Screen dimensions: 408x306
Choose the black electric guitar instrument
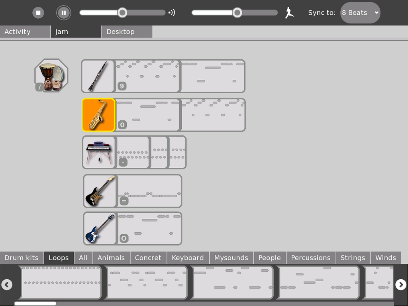pyautogui.click(x=100, y=191)
